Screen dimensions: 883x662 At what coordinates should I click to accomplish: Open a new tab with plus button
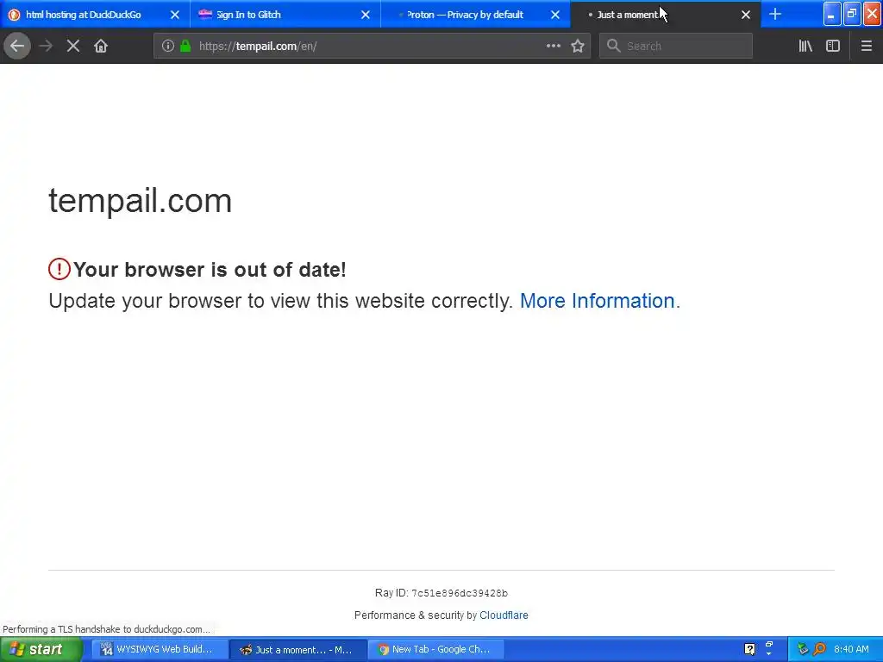click(x=775, y=14)
